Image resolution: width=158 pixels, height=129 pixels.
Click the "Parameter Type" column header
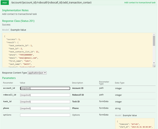(104, 83)
